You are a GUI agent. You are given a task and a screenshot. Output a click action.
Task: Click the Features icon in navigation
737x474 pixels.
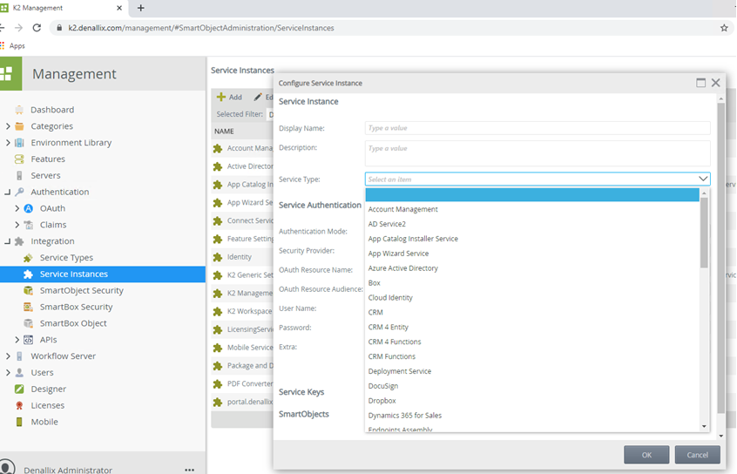click(x=19, y=159)
